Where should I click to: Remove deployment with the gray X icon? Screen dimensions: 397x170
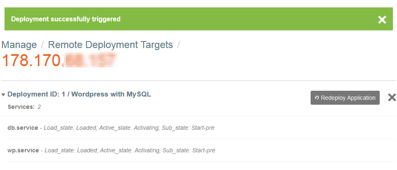point(392,97)
